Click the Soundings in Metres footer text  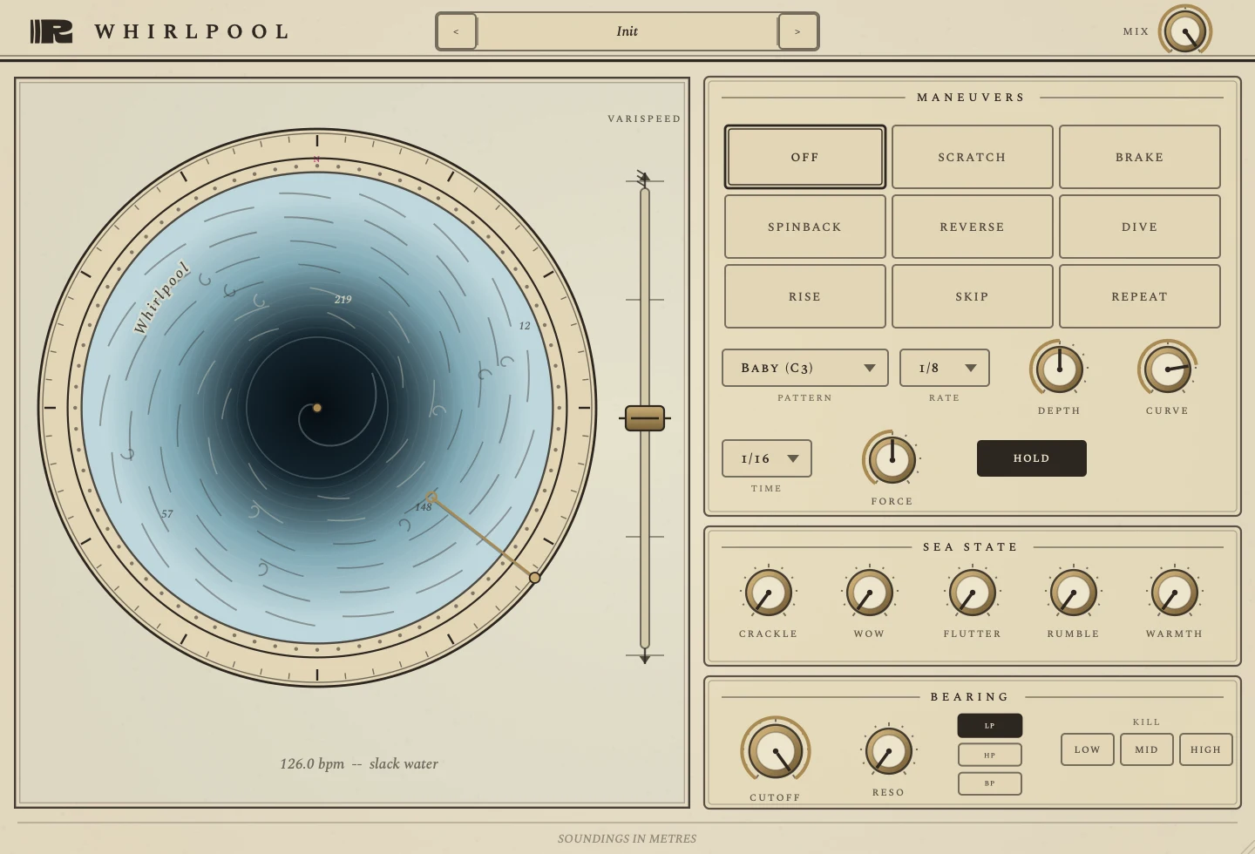pyautogui.click(x=627, y=839)
